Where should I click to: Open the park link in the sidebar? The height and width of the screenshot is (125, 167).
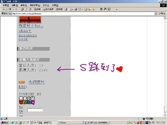click(23, 39)
